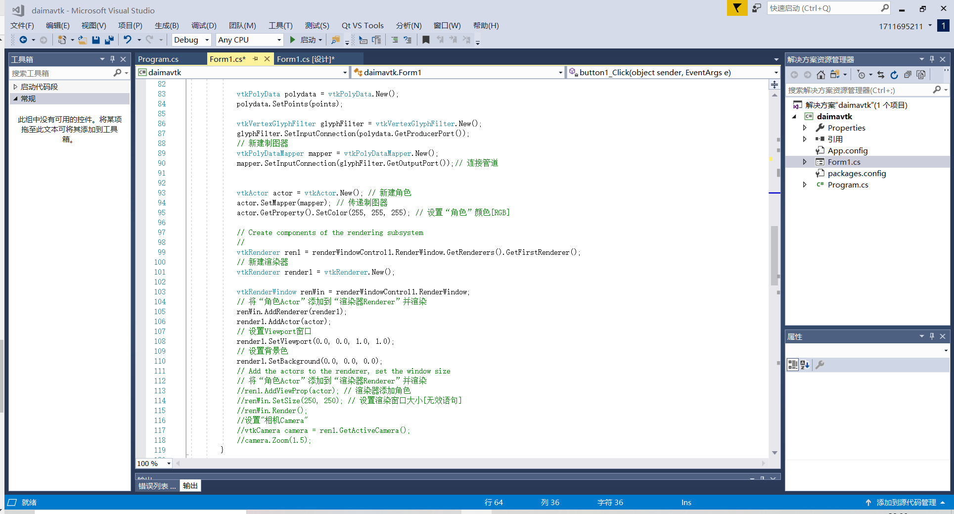Toggle the 工具箱 panel pin icon
Viewport: 954px width, 514px height.
pos(113,59)
